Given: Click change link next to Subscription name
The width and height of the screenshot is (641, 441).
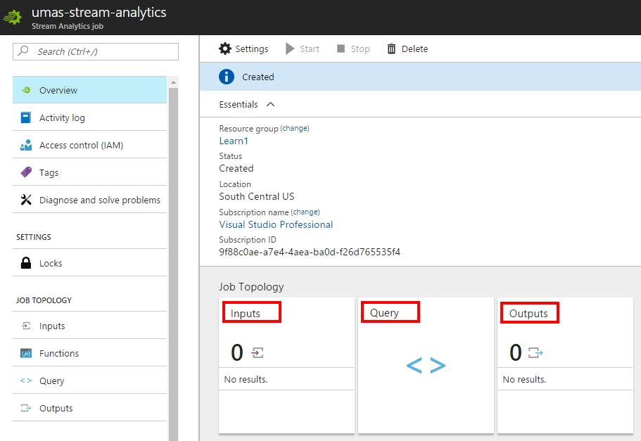Looking at the screenshot, I should (305, 212).
